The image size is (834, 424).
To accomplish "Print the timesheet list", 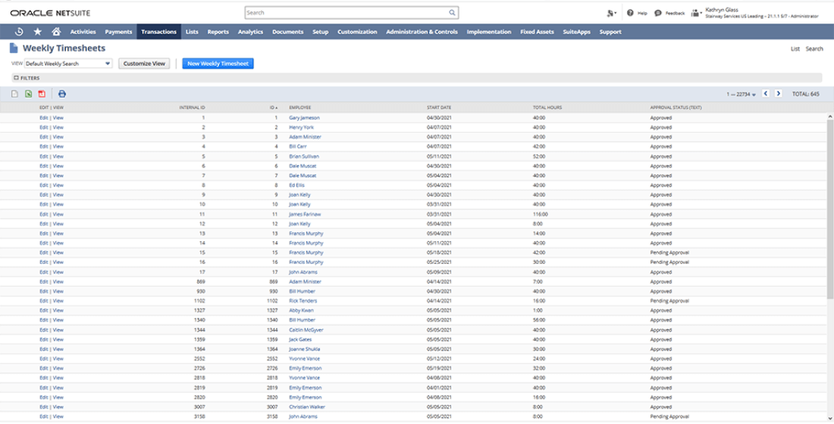I will 62,94.
